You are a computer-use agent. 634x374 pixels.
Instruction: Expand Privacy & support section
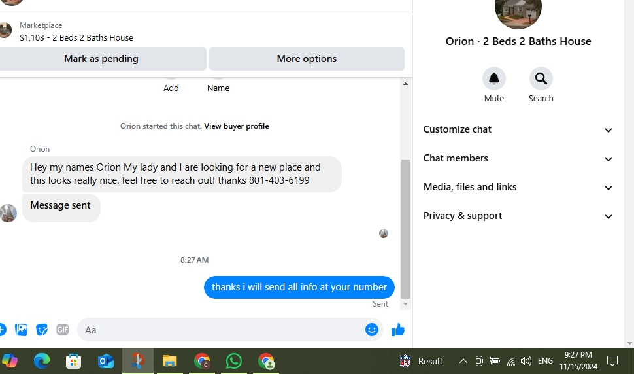[518, 216]
